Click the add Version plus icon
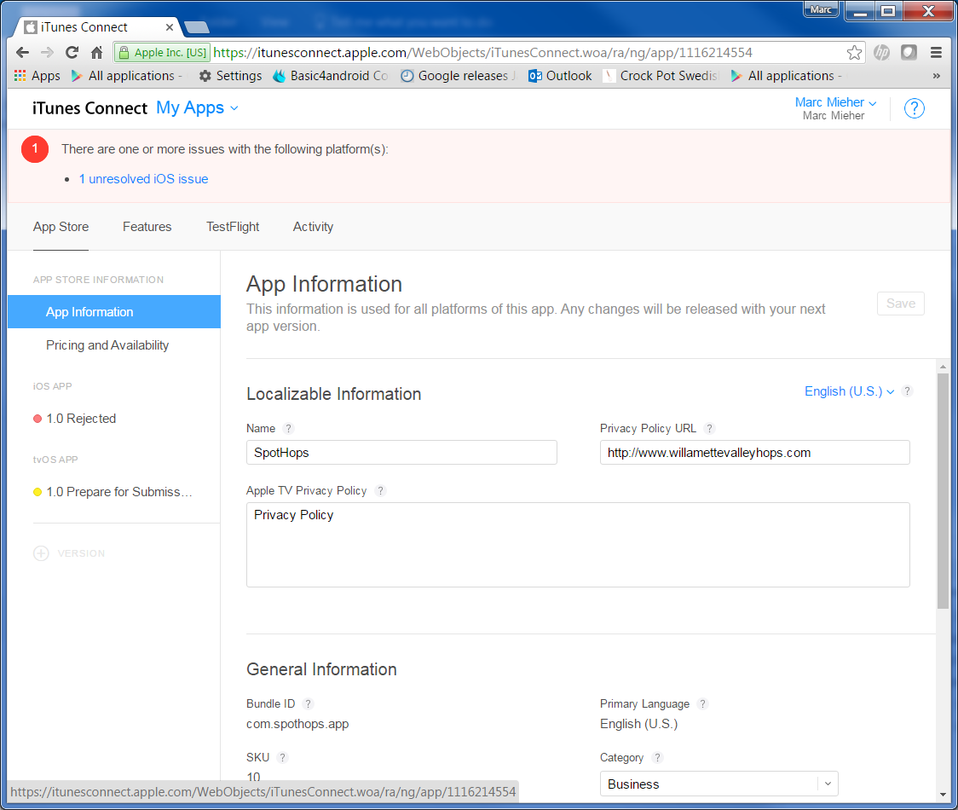958x810 pixels. click(x=41, y=553)
